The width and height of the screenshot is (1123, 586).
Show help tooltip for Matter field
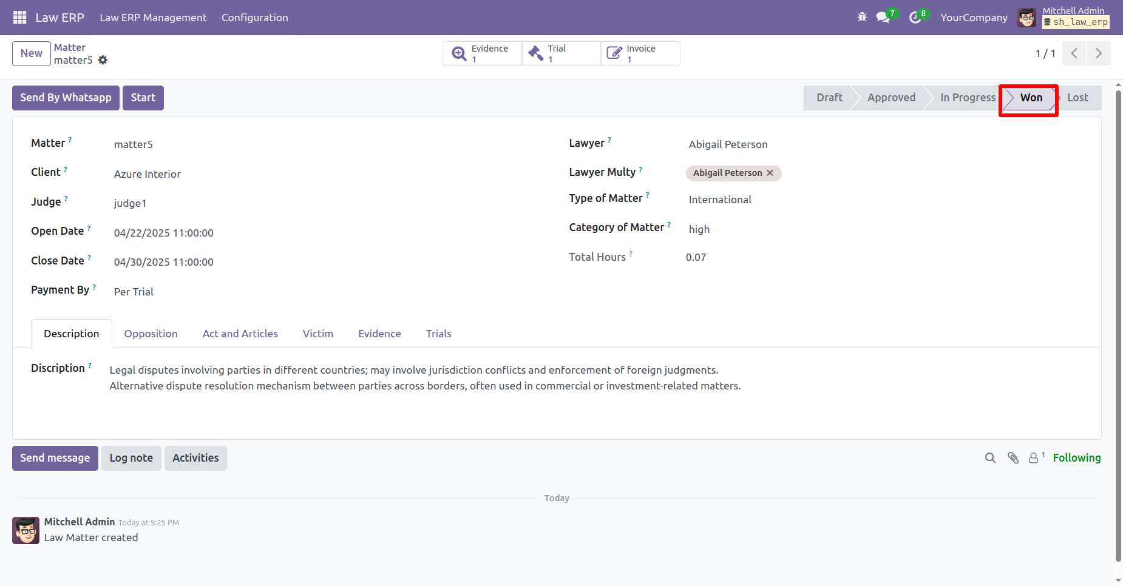(70, 140)
